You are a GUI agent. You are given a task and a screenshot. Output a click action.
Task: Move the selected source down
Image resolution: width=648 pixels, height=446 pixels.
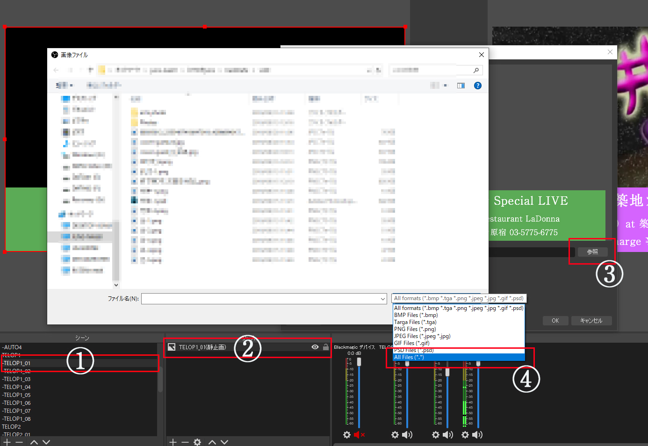click(x=224, y=442)
